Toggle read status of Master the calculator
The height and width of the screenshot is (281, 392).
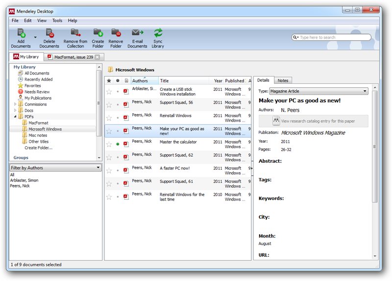118,144
